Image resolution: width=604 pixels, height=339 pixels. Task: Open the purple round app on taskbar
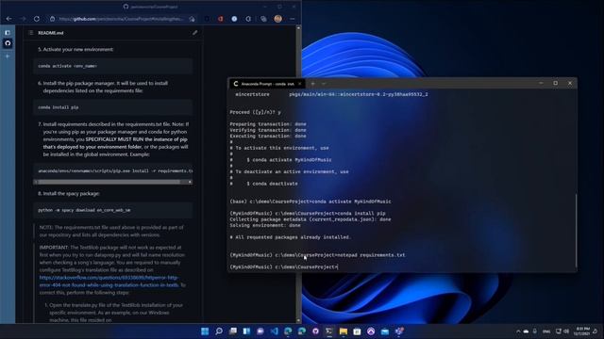(x=371, y=331)
